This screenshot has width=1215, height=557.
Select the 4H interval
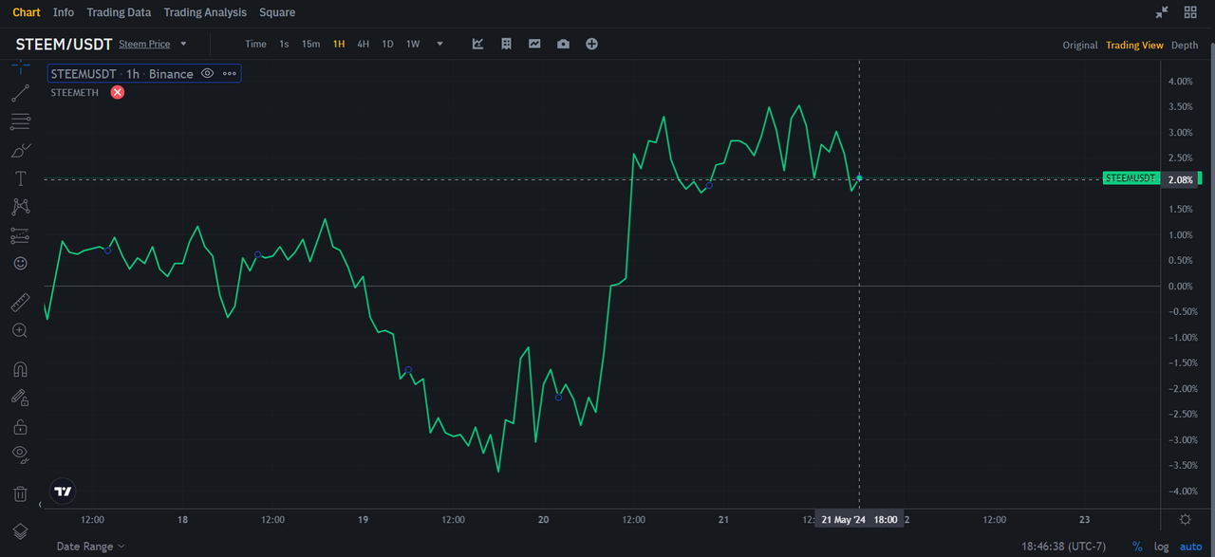364,44
